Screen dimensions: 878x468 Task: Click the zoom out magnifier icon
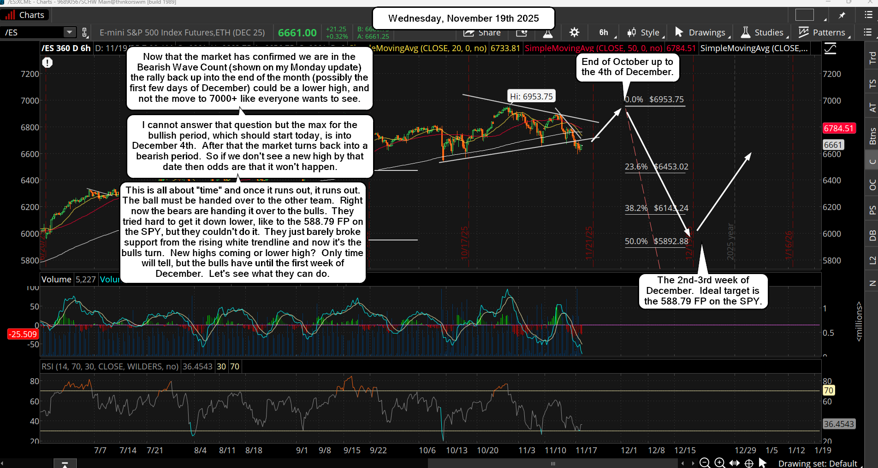705,463
